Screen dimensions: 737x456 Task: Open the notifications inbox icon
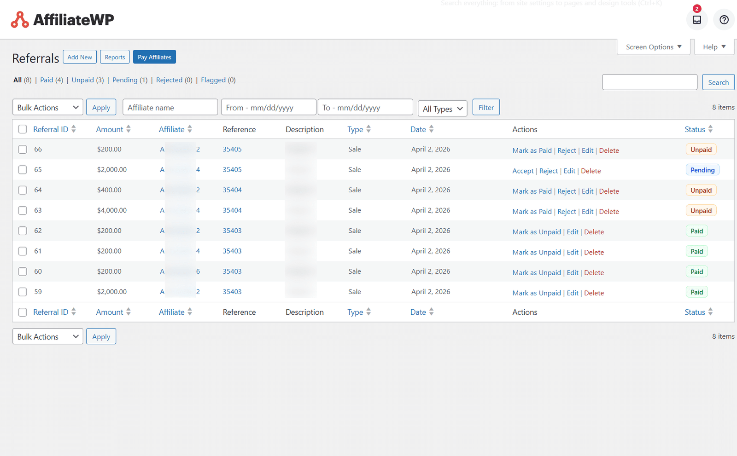tap(696, 20)
